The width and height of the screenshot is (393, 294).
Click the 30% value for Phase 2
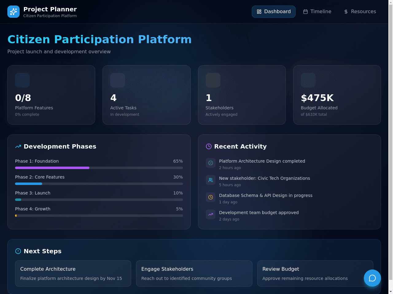click(x=178, y=177)
